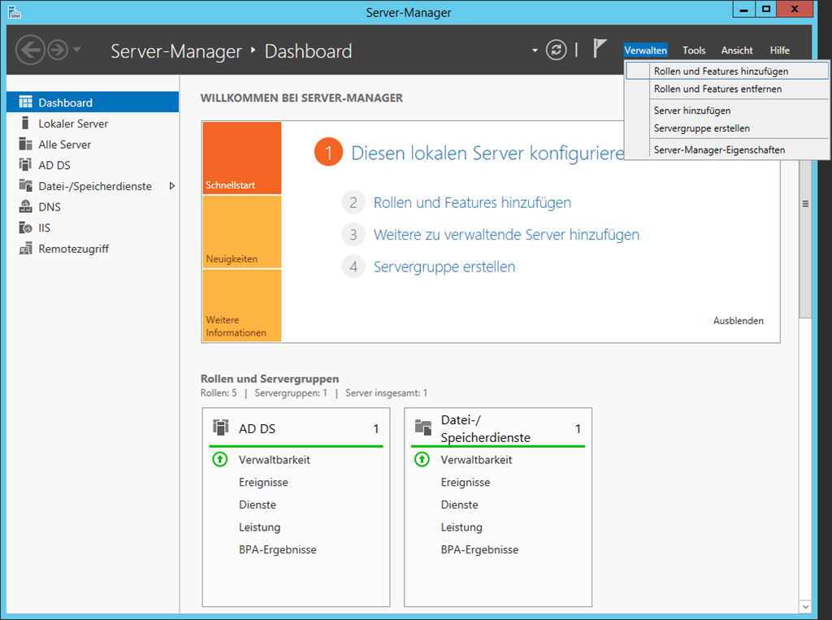The height and width of the screenshot is (620, 832).
Task: Select the Schnellstart tile
Action: (242, 158)
